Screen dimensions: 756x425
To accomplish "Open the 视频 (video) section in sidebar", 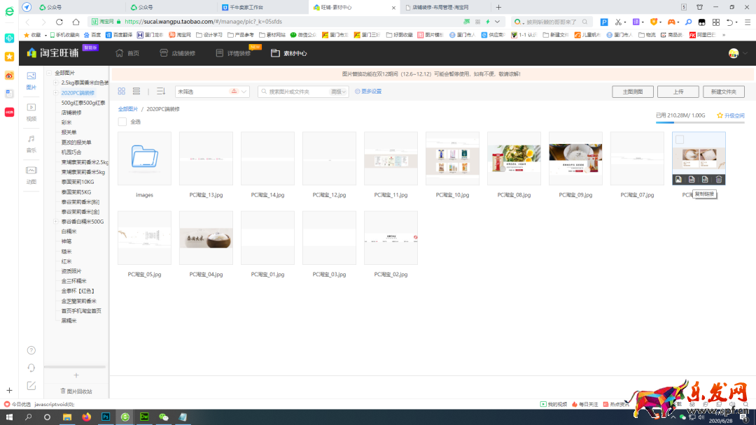I will click(x=31, y=110).
